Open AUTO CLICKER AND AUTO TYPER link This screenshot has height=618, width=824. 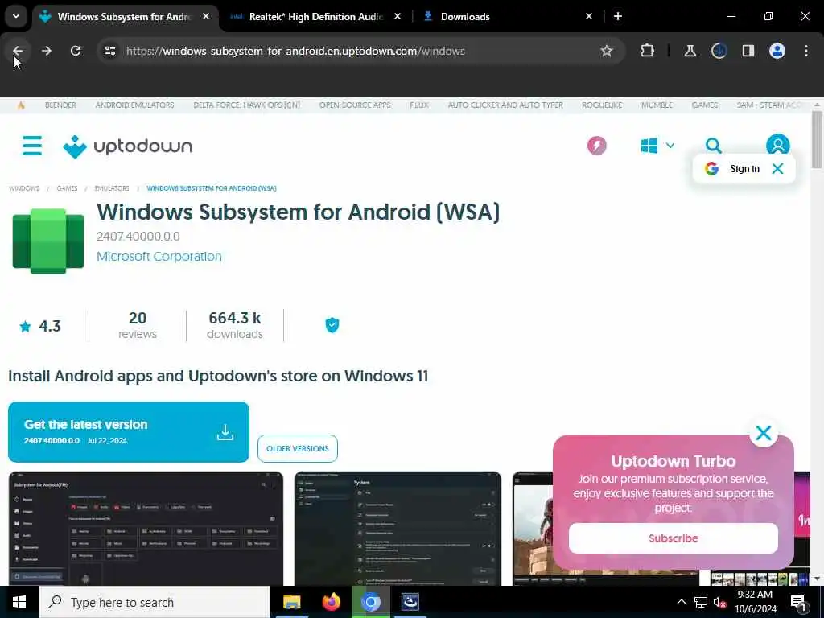click(x=505, y=105)
